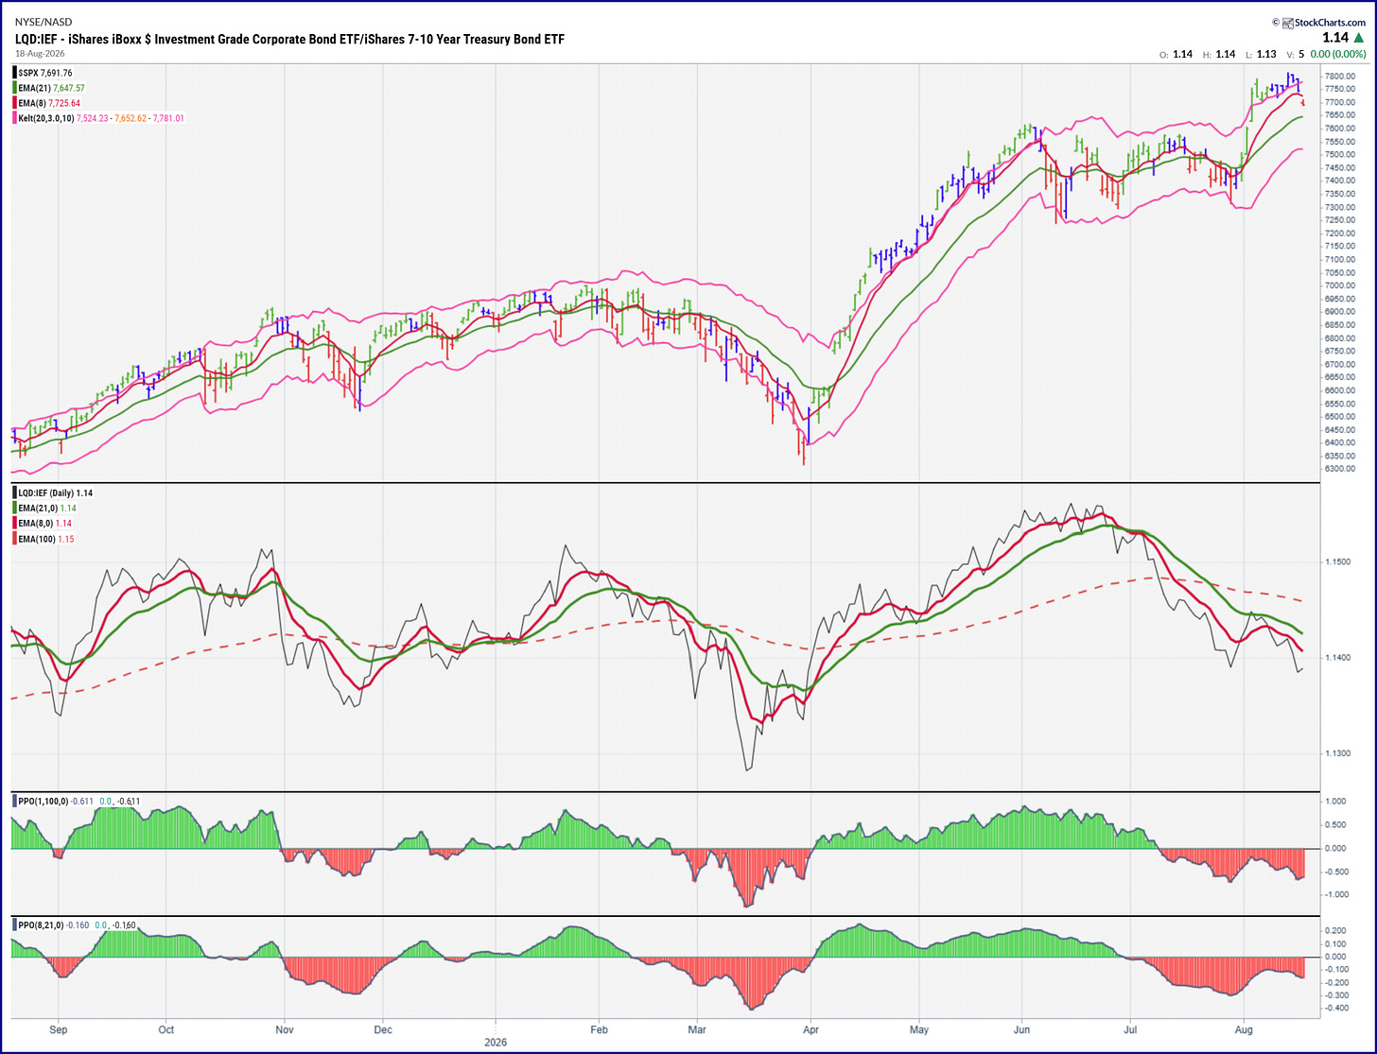The height and width of the screenshot is (1054, 1377).
Task: Click the 1.1400 ratio axis label
Action: click(x=1340, y=657)
